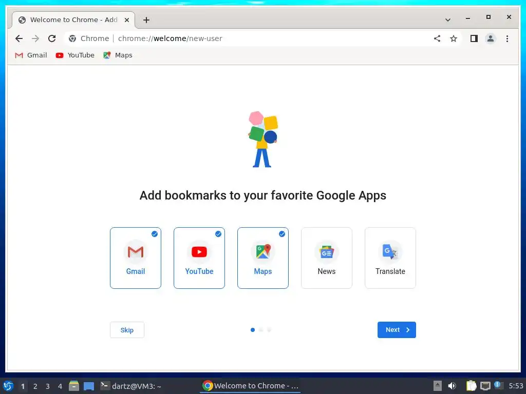
Task: Click the Skip button
Action: (127, 330)
